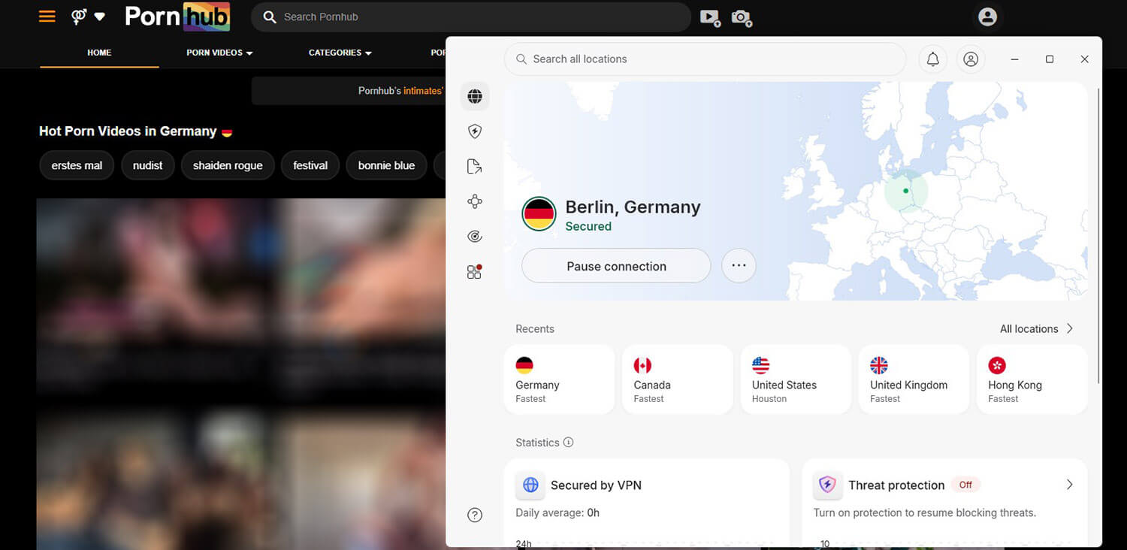Open the help question mark icon in VPN sidebar

click(x=474, y=515)
